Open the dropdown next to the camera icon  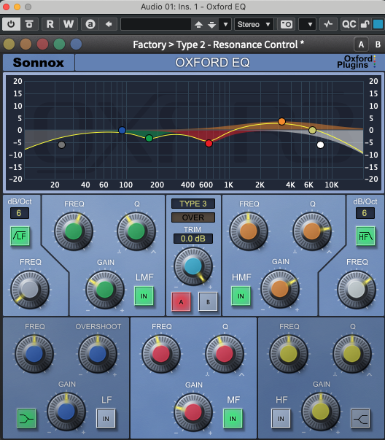pyautogui.click(x=307, y=24)
